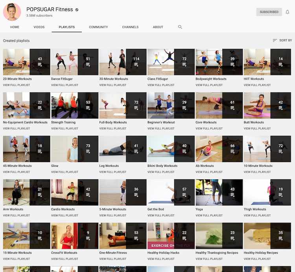This screenshot has width=295, height=272.
Task: Click playlist queue icon on Arm Workouts
Action: pos(40,195)
